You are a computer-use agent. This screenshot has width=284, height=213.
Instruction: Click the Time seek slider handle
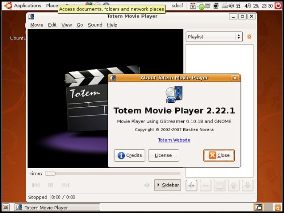pyautogui.click(x=50, y=174)
